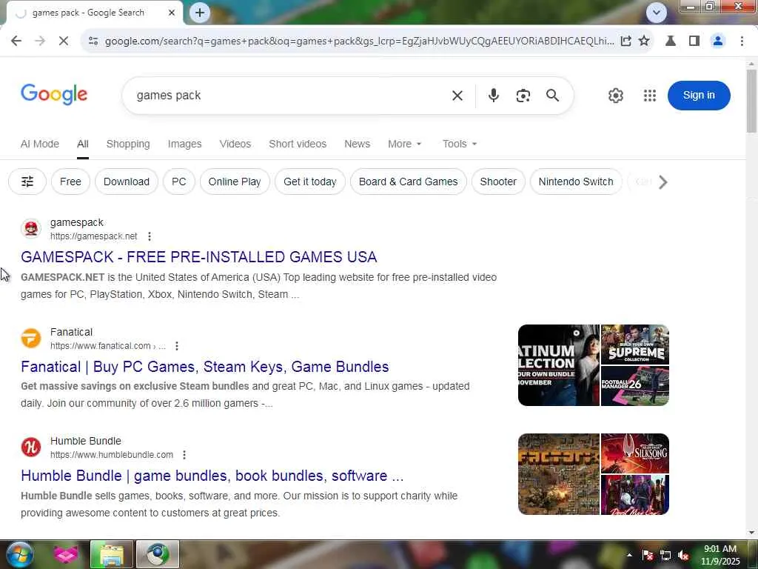Open all filters sliders icon
Screen dimensions: 758x569
(27, 182)
